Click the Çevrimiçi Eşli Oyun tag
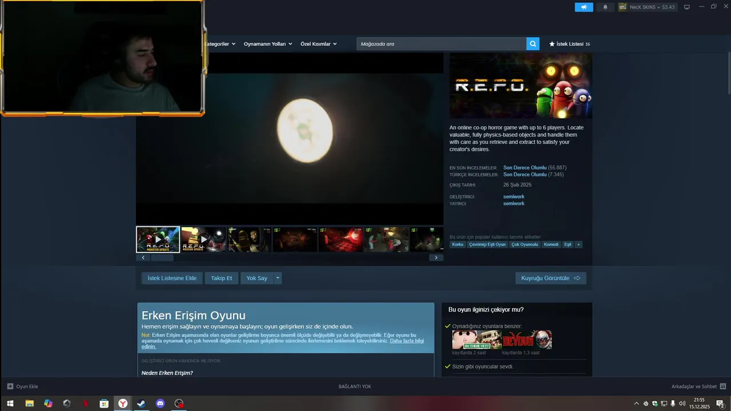Screen dimensions: 731x411 point(488,244)
